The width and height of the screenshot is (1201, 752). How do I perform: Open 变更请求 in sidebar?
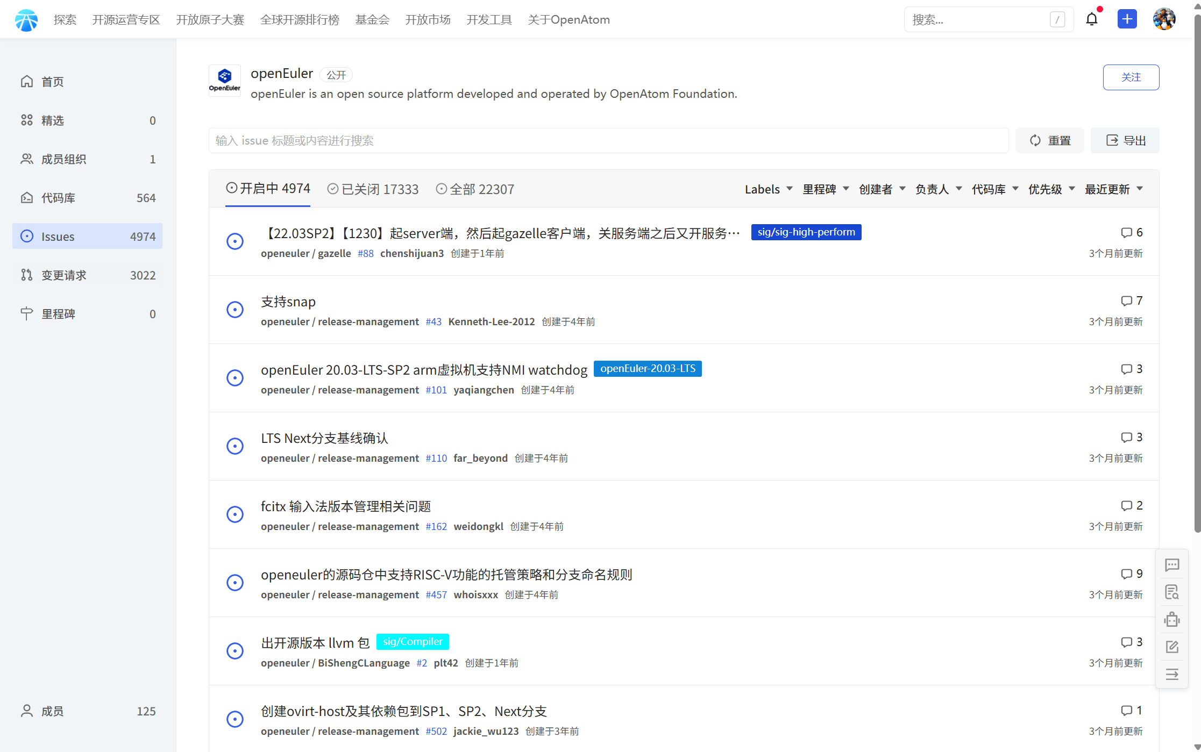click(87, 275)
